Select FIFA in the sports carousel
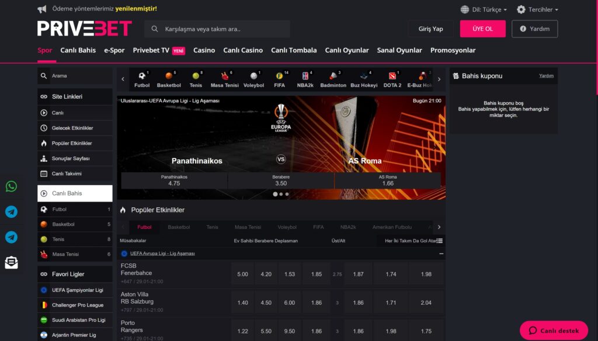 coord(280,79)
